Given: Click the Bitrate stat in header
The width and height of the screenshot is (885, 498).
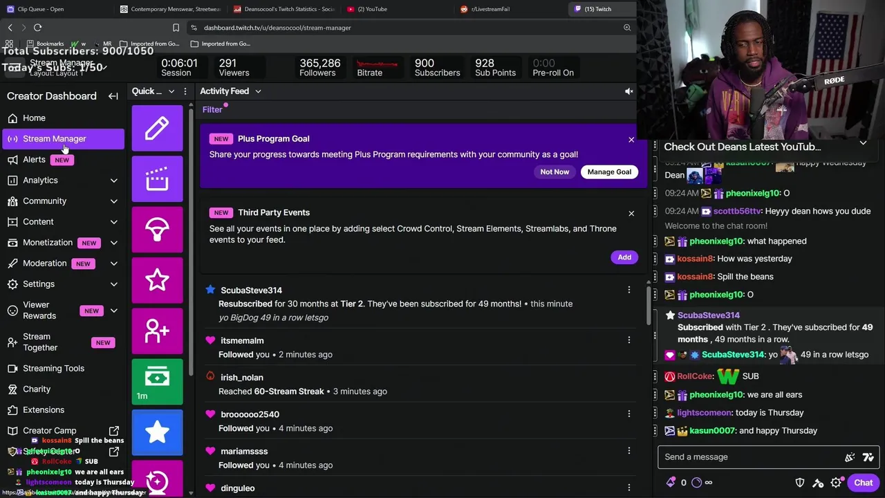Looking at the screenshot, I should pos(377,67).
